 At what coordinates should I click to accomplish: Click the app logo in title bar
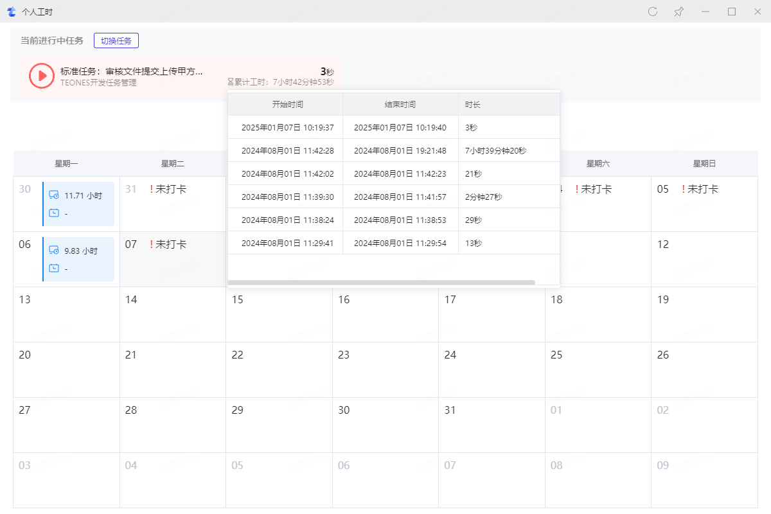(11, 12)
